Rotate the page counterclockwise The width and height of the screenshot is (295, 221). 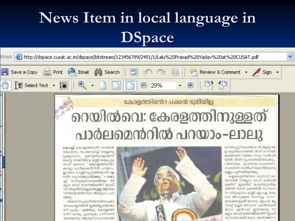(223, 85)
